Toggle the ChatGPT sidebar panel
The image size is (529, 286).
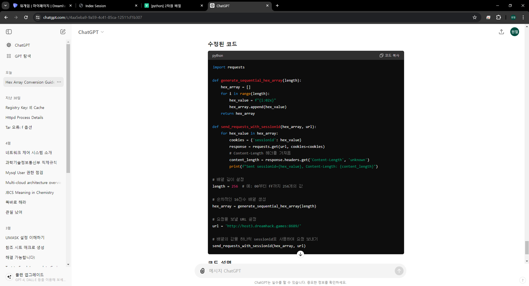tap(9, 32)
